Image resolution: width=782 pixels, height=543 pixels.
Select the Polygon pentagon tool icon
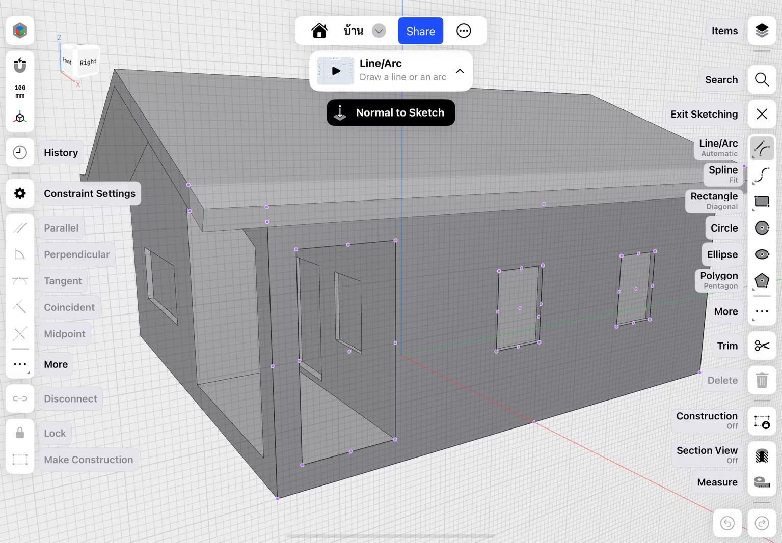coord(762,280)
